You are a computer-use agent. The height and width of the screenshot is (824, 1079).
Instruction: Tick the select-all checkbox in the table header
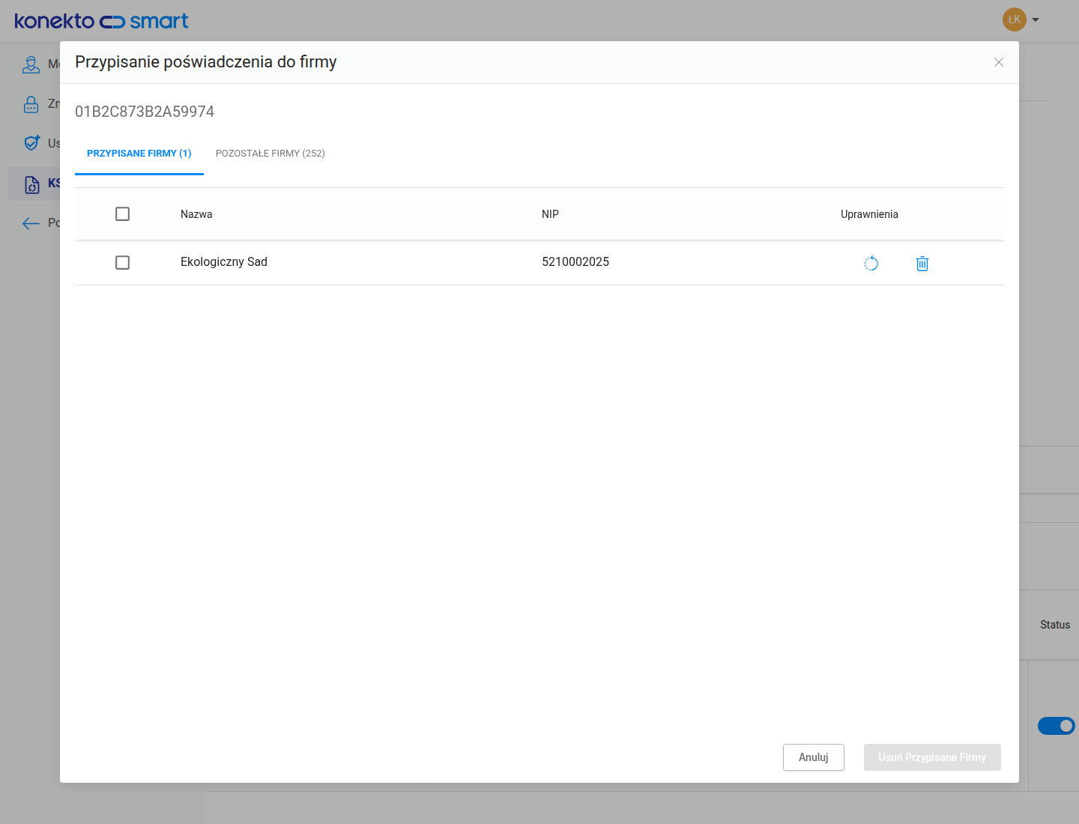click(x=123, y=214)
